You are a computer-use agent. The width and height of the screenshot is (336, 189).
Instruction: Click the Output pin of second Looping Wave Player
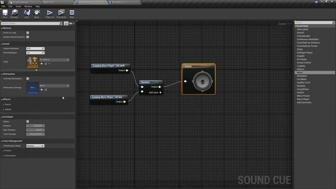[124, 102]
